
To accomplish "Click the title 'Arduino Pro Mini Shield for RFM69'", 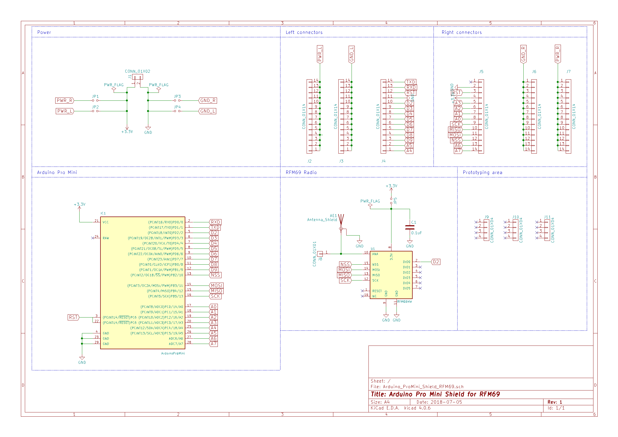I will [435, 394].
